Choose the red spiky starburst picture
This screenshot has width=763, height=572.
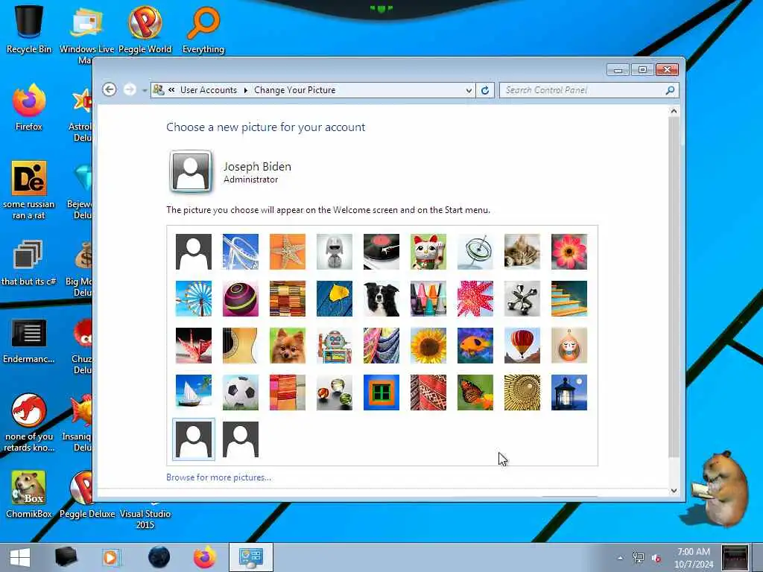(475, 299)
